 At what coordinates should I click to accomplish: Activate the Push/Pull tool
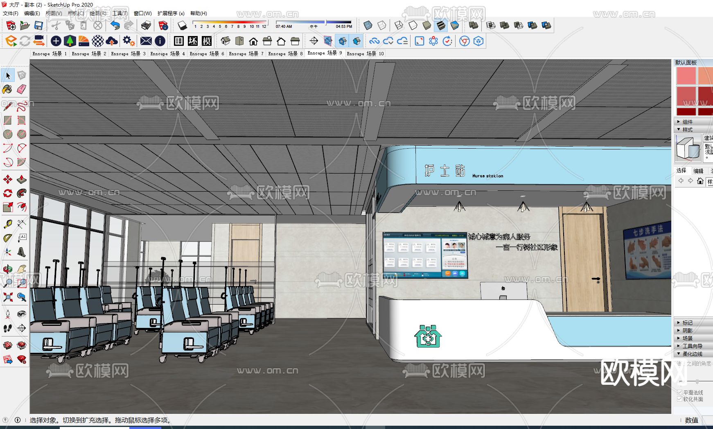(x=22, y=179)
